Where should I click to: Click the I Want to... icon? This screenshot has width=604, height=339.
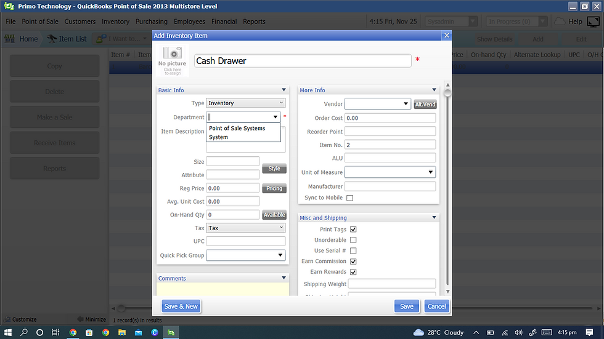click(101, 39)
